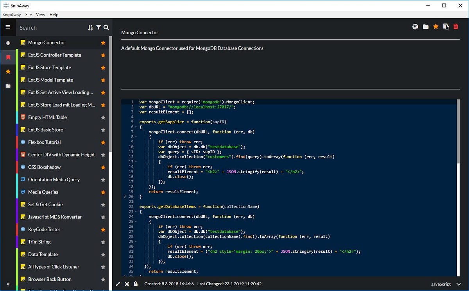The height and width of the screenshot is (291, 469).
Task: Collapse code fold at line 25
Action: coord(135,222)
